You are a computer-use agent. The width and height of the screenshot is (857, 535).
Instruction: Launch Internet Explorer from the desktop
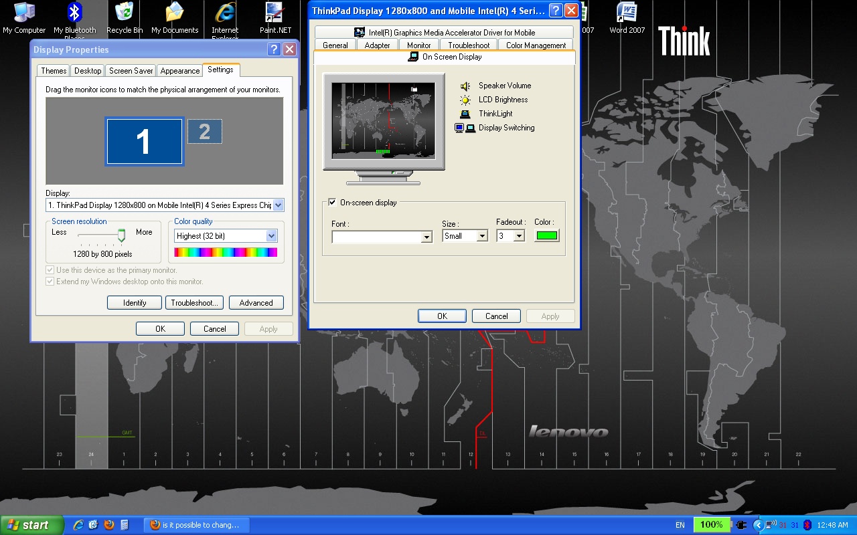coord(225,19)
